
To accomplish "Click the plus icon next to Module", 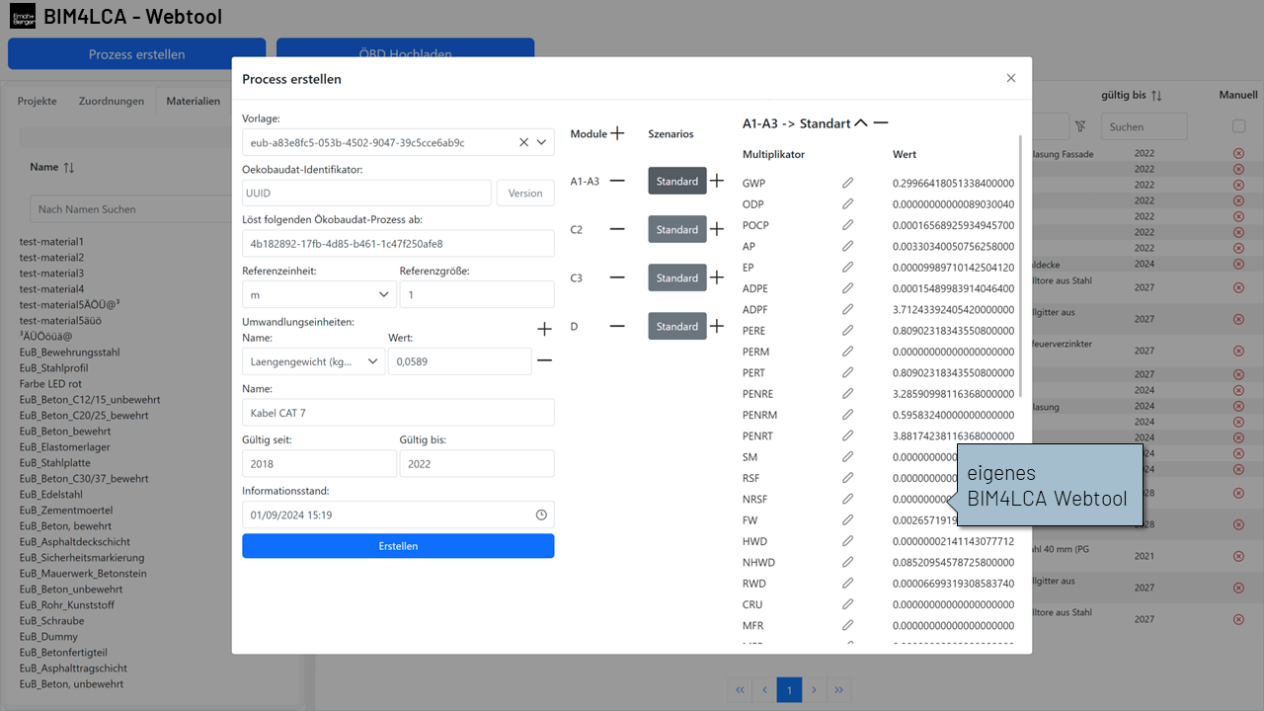I will [x=617, y=133].
